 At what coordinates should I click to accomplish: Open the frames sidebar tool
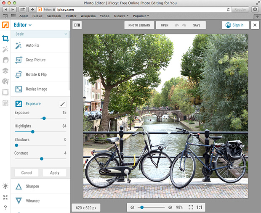pos(5,92)
